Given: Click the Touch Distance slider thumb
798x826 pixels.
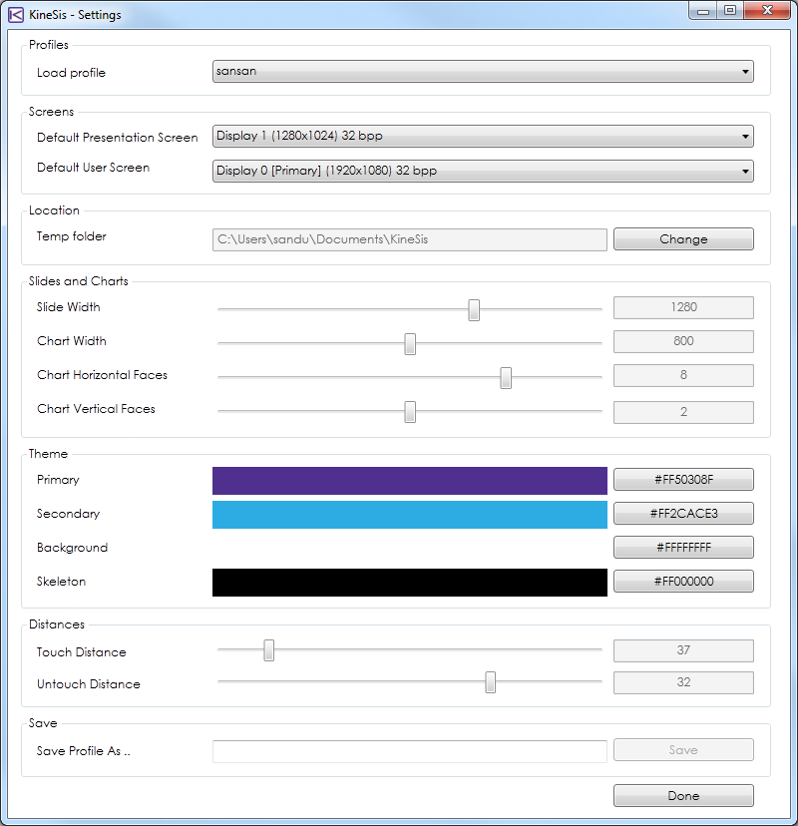Looking at the screenshot, I should (x=268, y=650).
